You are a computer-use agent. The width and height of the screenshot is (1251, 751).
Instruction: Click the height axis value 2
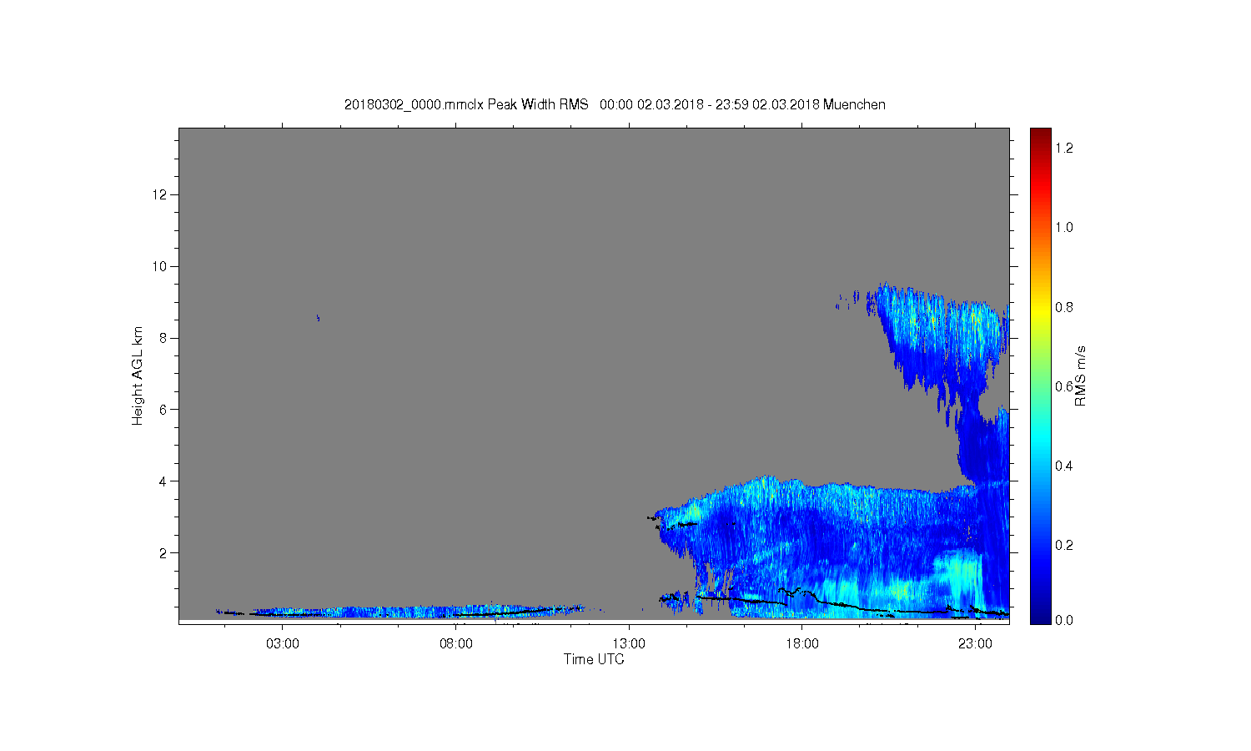(165, 552)
